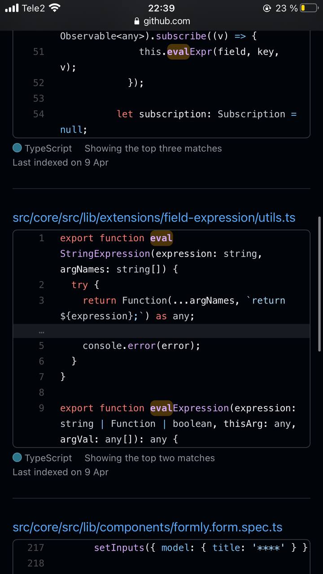Tap the padlock icon beside github.com
Screen dimensions: 323x574
[137, 21]
